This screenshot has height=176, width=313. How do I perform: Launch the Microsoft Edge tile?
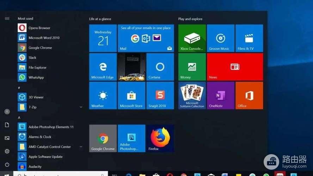pyautogui.click(x=103, y=67)
